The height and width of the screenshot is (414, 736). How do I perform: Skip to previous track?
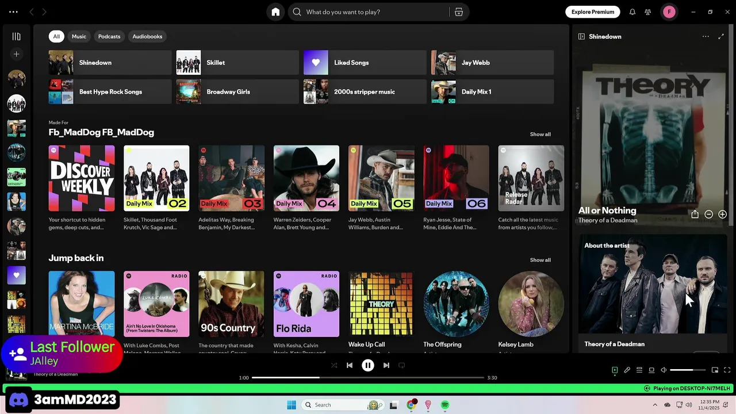point(350,365)
